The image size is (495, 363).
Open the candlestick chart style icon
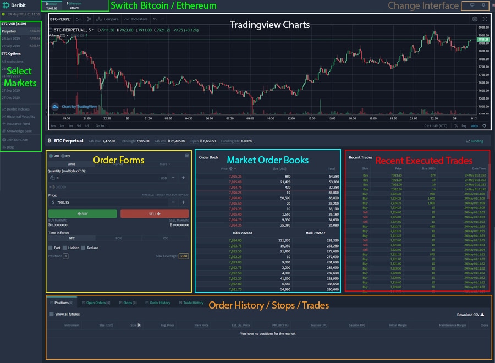(89, 19)
